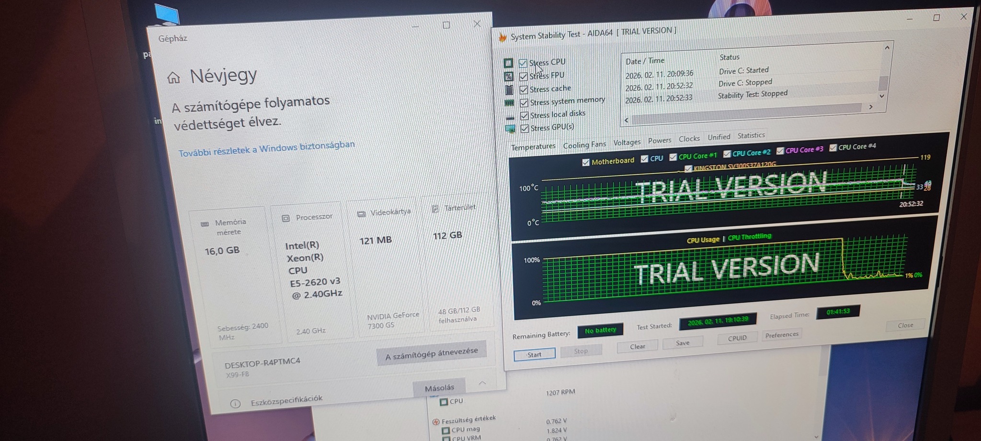The image size is (981, 441).
Task: Click the home icon beside Névjegy
Action: (173, 77)
